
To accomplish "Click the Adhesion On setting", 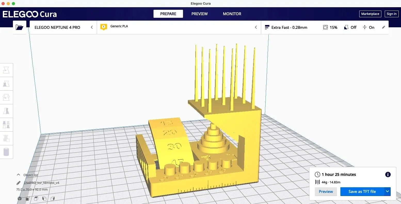I will coord(368,27).
